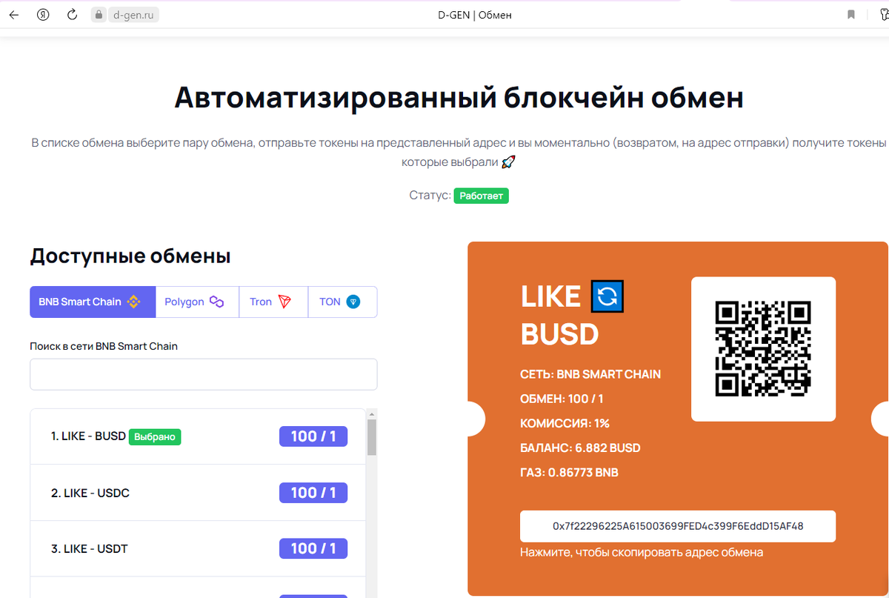This screenshot has height=598, width=889.
Task: Switch to the Tron network tab
Action: click(273, 302)
